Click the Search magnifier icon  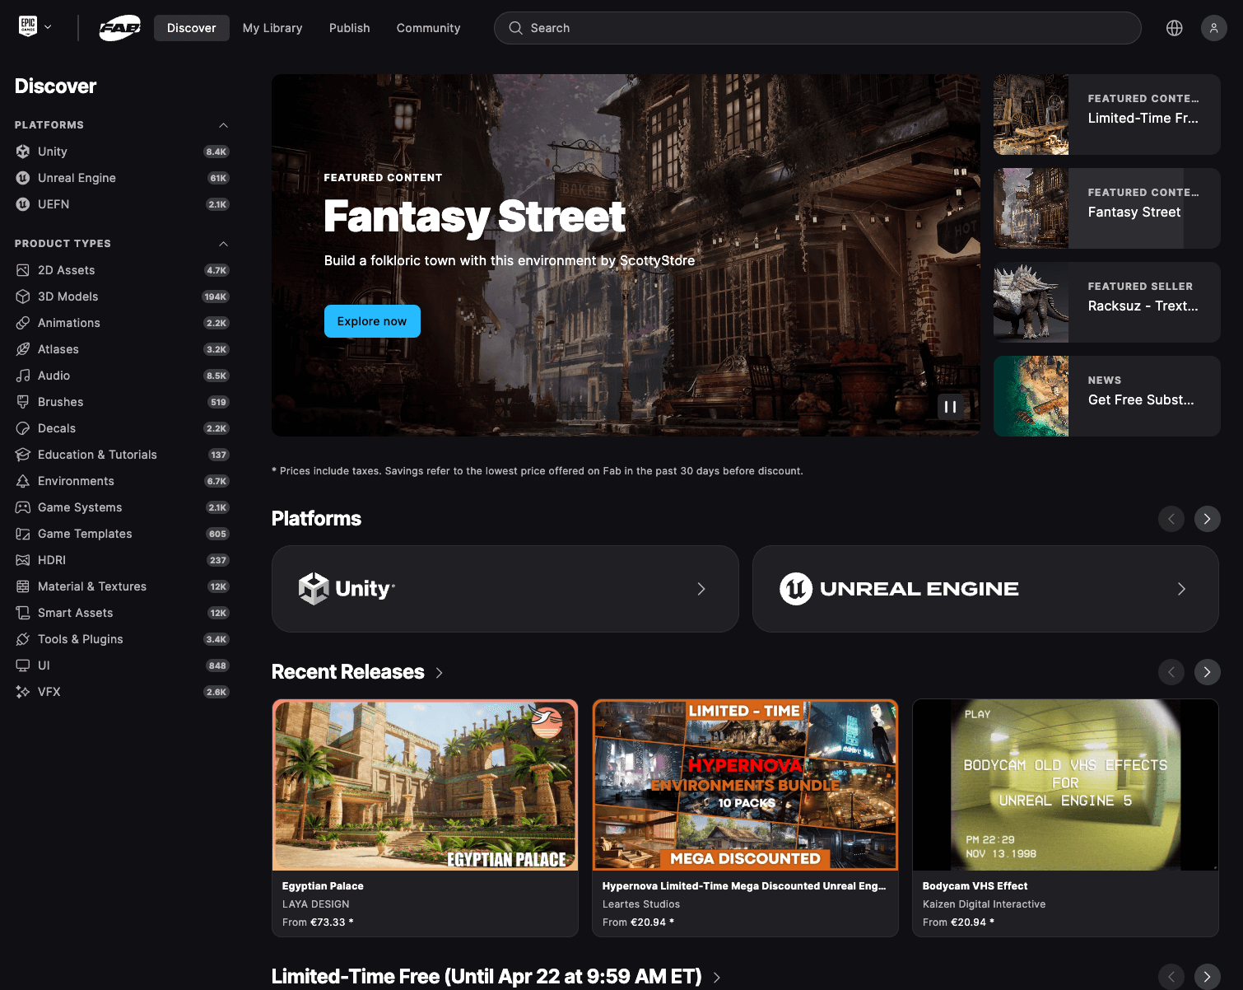pyautogui.click(x=515, y=28)
